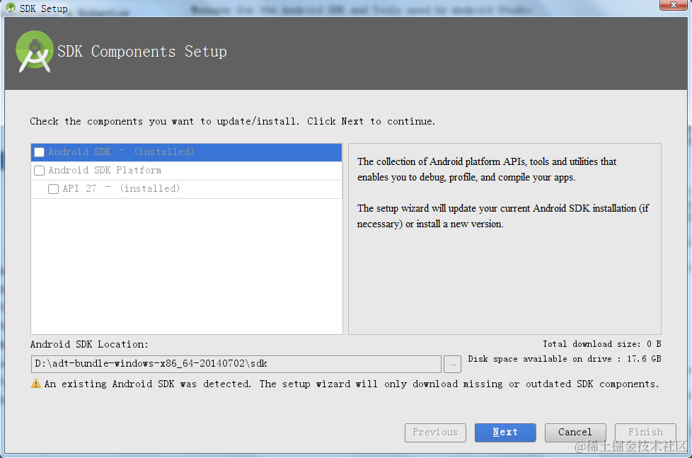692x458 pixels.
Task: Click the 'Android SDK Location:' label
Action: tap(89, 345)
